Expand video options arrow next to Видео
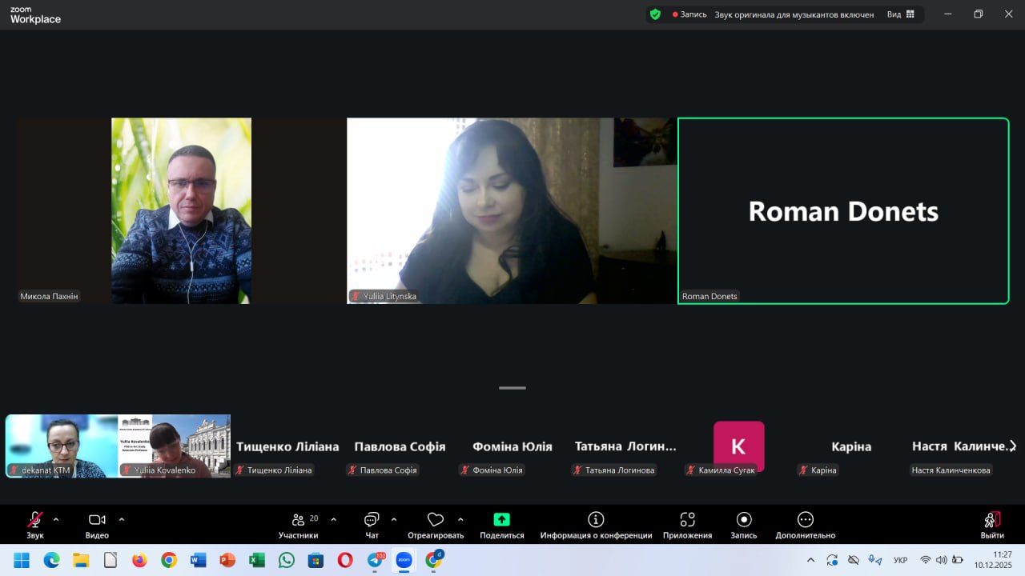Image resolution: width=1025 pixels, height=576 pixels. pyautogui.click(x=122, y=519)
